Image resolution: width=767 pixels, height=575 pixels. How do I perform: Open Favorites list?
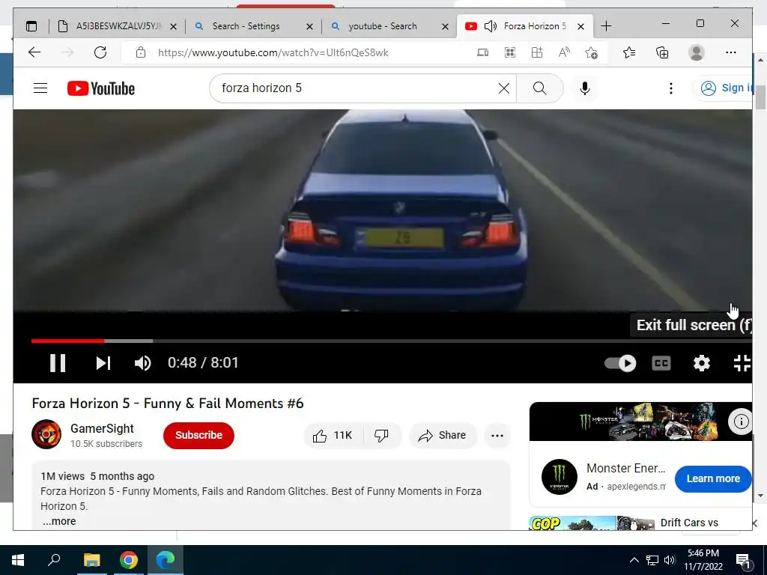629,52
